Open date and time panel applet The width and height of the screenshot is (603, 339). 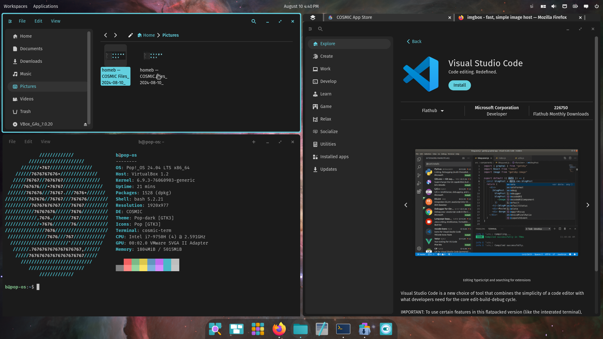[301, 6]
